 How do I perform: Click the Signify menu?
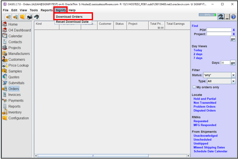pos(61,10)
